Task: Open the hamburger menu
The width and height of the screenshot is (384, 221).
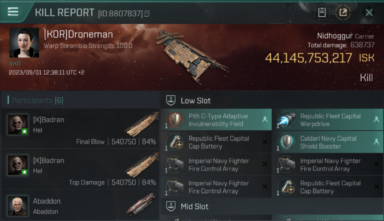Action: pos(13,12)
